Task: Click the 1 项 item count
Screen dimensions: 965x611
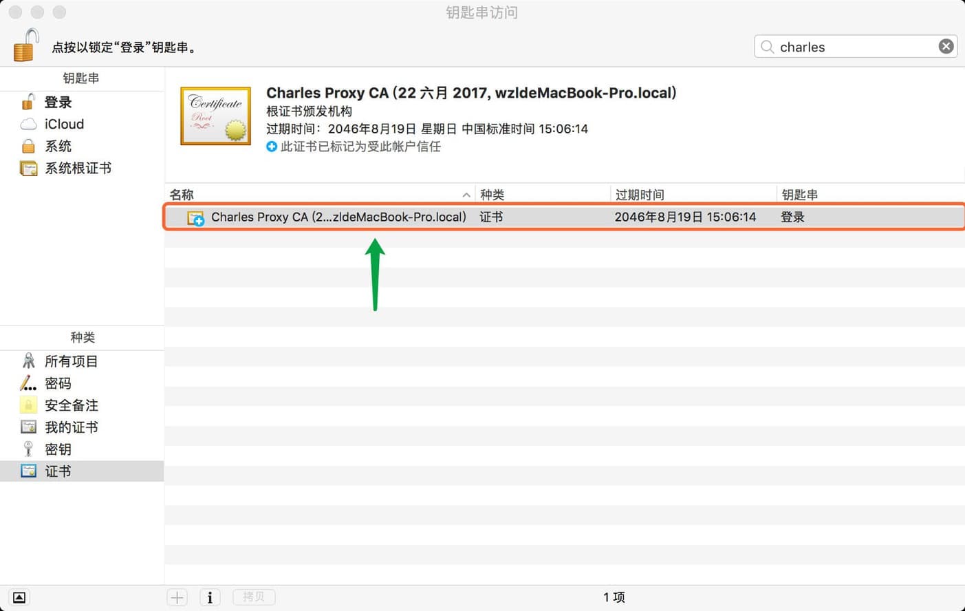Action: point(614,597)
